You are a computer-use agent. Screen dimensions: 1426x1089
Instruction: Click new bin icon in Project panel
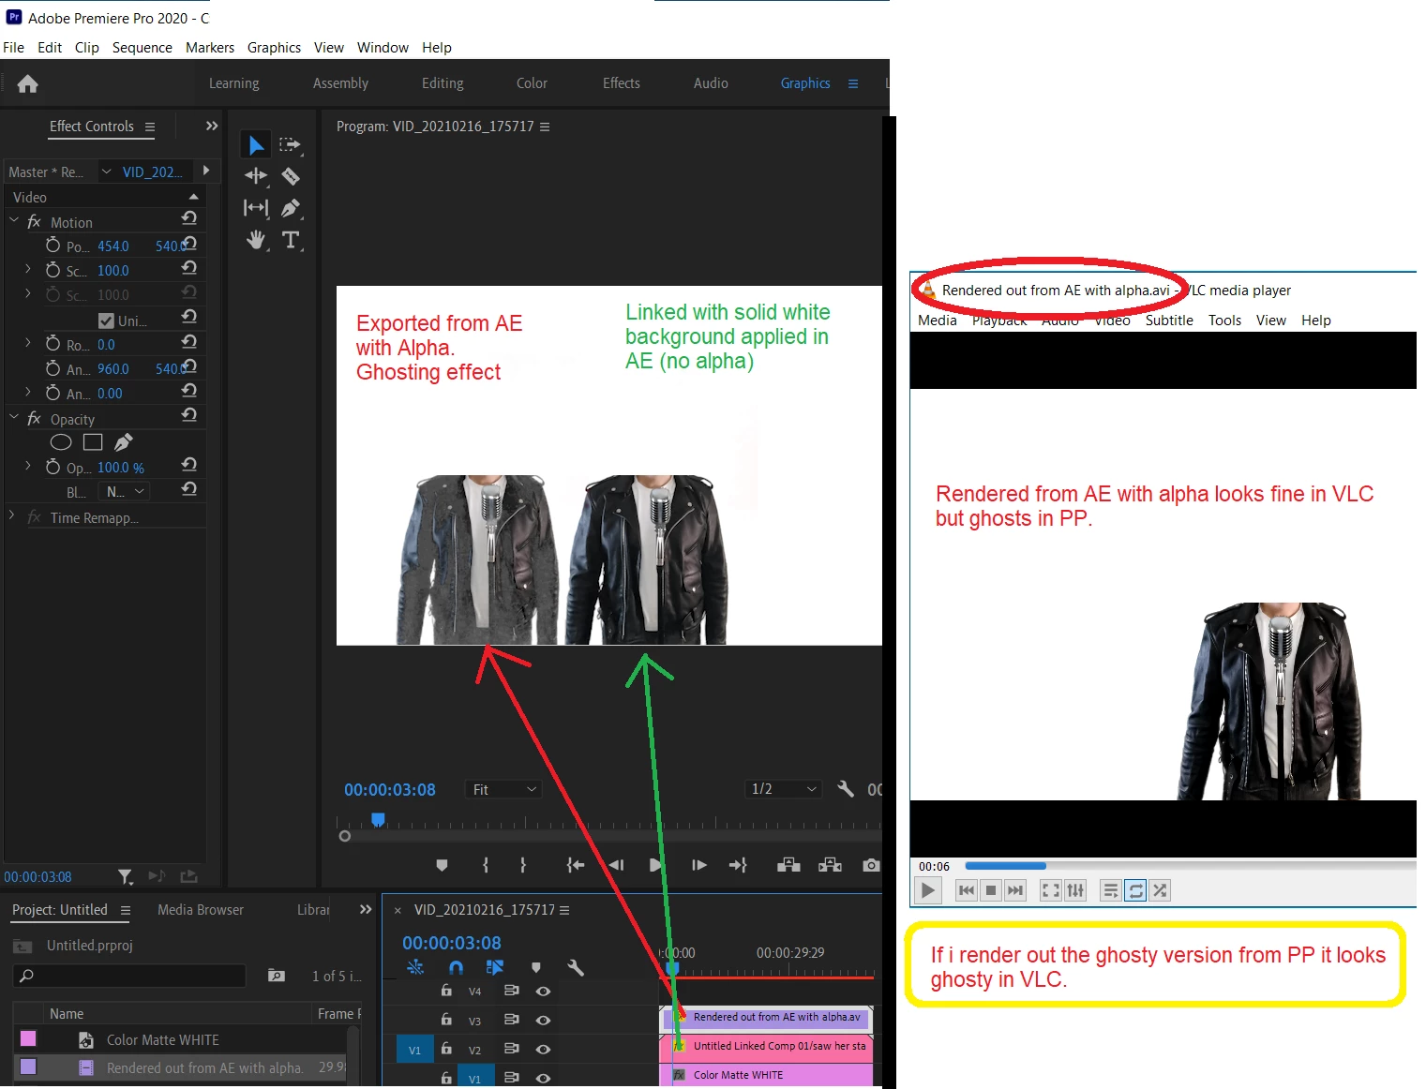point(277,976)
